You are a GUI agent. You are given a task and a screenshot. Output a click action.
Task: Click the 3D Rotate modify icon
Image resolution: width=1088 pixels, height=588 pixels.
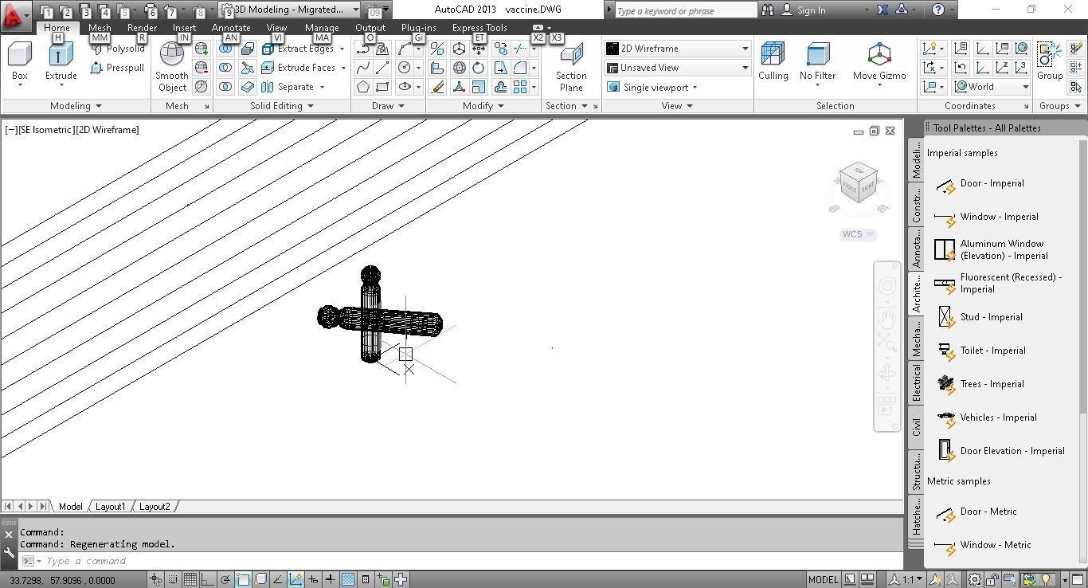pyautogui.click(x=460, y=68)
